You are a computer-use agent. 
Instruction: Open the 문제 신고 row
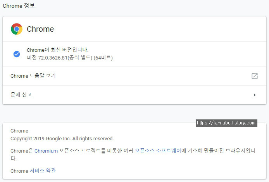134,95
